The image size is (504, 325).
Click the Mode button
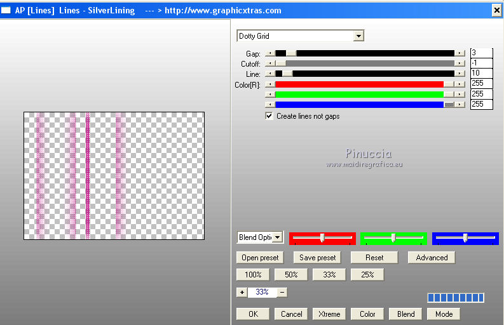444,314
